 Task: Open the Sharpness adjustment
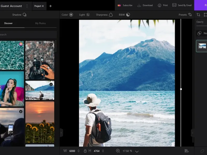(104, 15)
